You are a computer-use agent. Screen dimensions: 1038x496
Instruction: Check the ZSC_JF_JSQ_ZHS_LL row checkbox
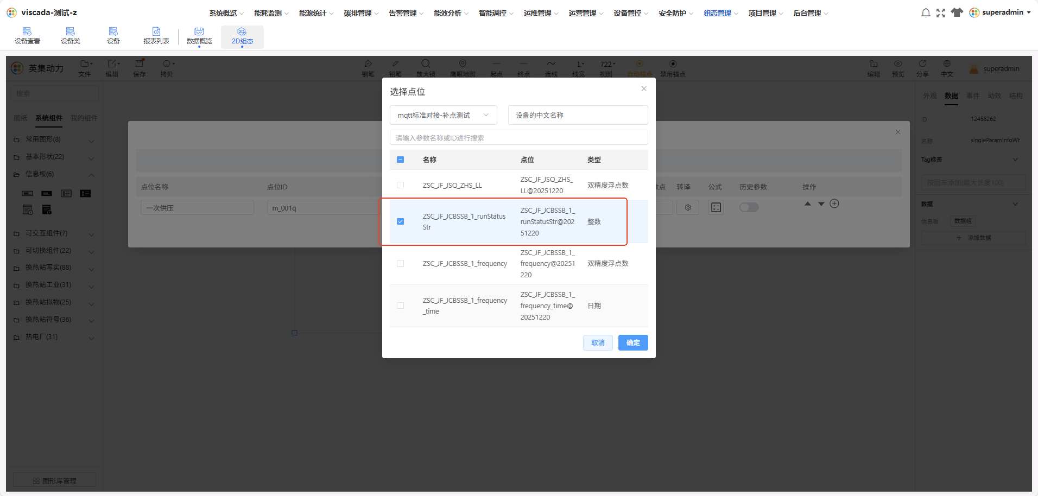(x=400, y=185)
